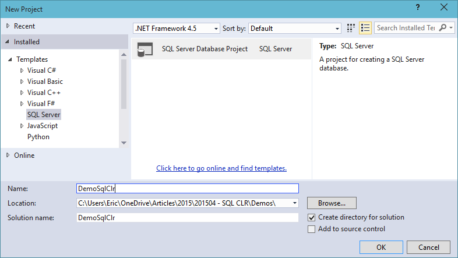Click the Search Installed Templates box
Screen dimensions: 458x258
[406, 28]
